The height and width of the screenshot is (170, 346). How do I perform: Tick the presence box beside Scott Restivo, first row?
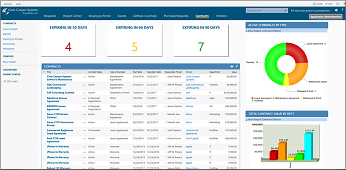166,77
